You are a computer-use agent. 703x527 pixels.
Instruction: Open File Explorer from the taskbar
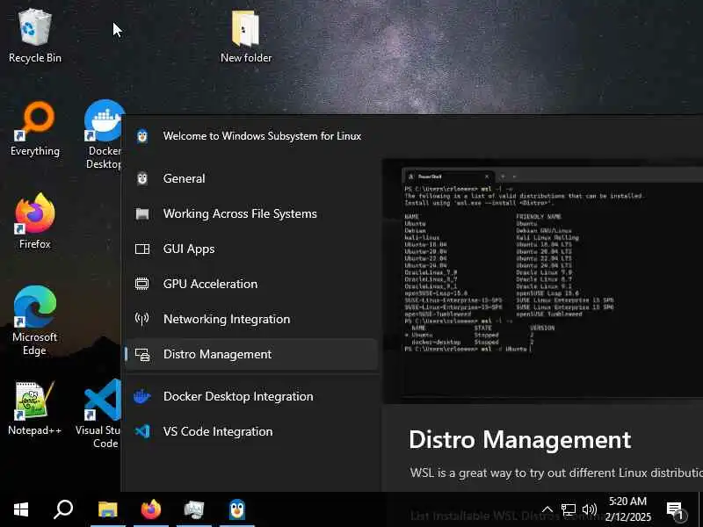(107, 509)
